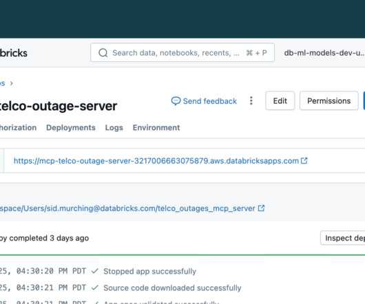This screenshot has height=304, width=365.
Task: Click the search magnifier icon
Action: pyautogui.click(x=103, y=53)
